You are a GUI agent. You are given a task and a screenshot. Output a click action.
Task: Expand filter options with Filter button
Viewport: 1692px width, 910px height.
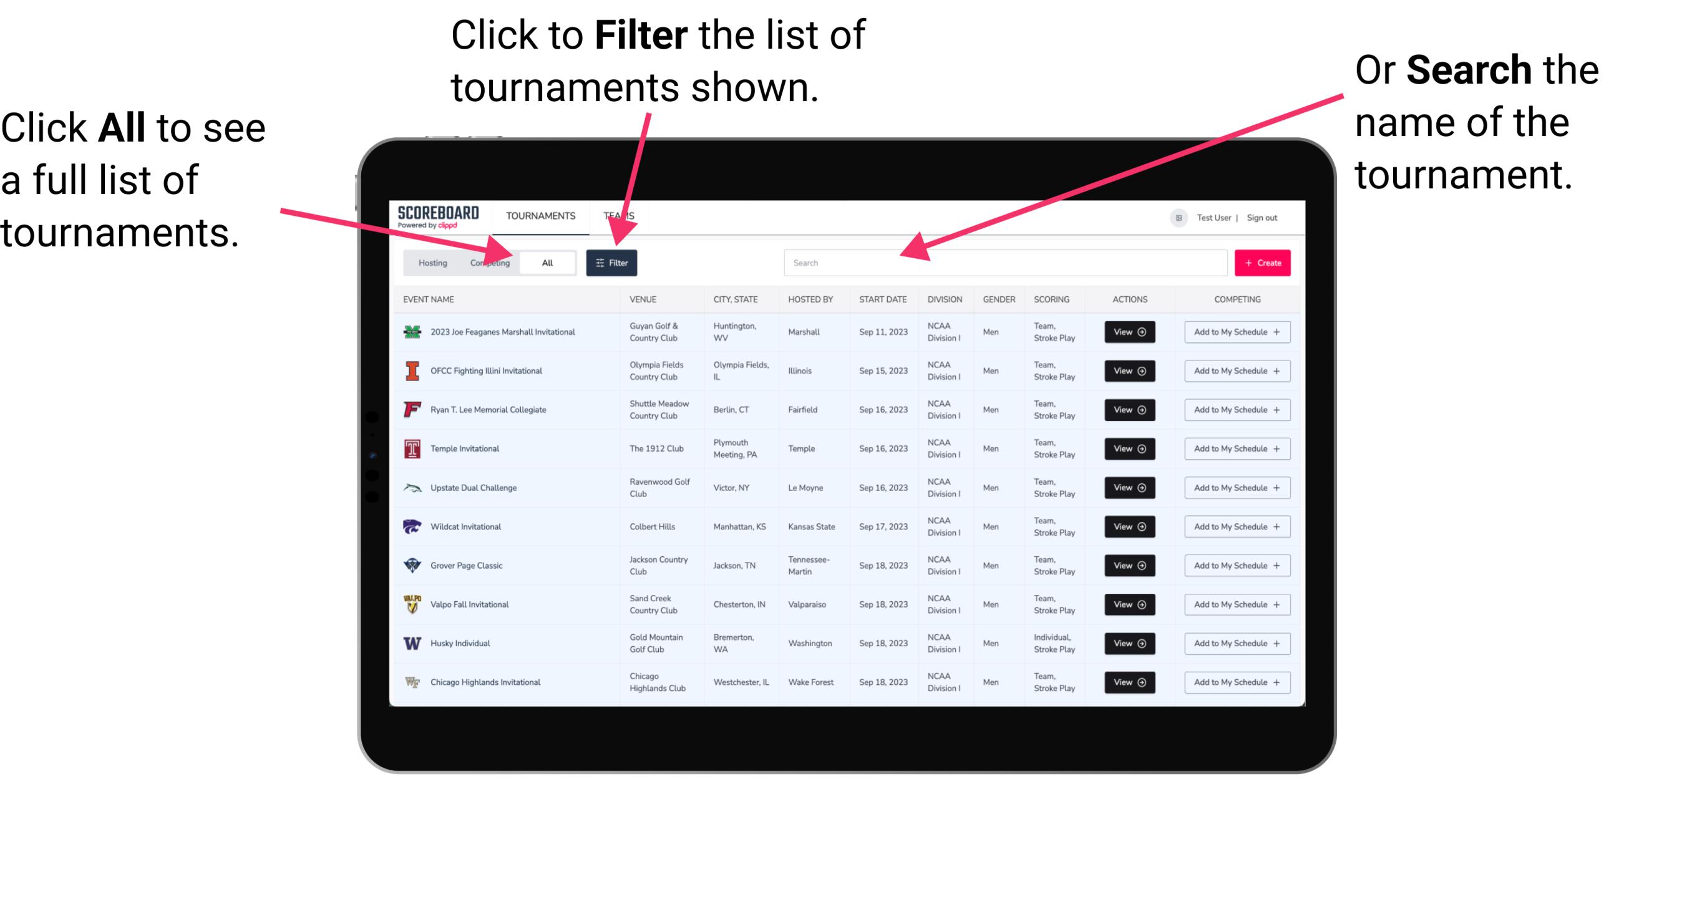tap(614, 262)
